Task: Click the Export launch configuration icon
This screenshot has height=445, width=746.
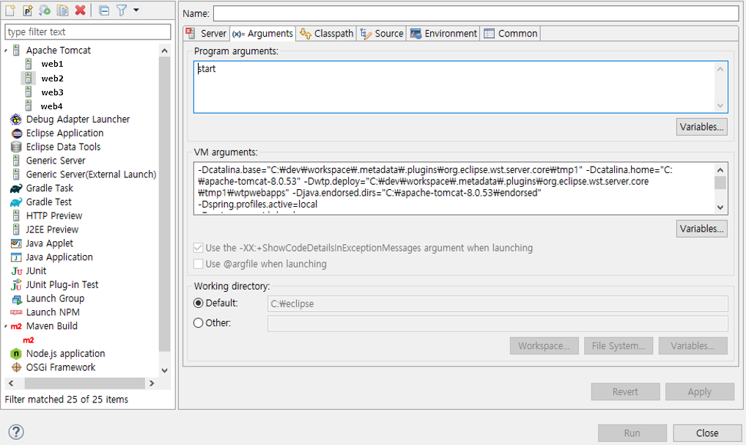Action: 45,10
